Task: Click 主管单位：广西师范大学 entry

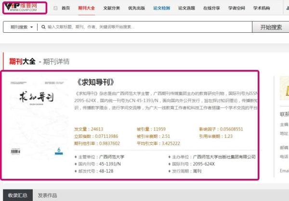Action: (99, 157)
